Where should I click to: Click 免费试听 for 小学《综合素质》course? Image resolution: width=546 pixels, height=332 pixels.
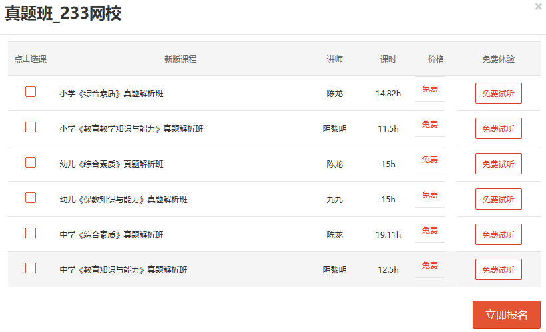pyautogui.click(x=498, y=93)
